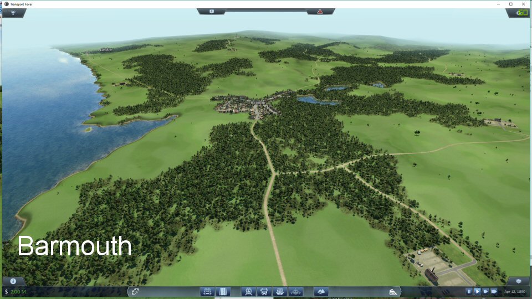The height and width of the screenshot is (299, 532).
Task: Open the bus and truck vehicle menu
Action: pyautogui.click(x=264, y=292)
